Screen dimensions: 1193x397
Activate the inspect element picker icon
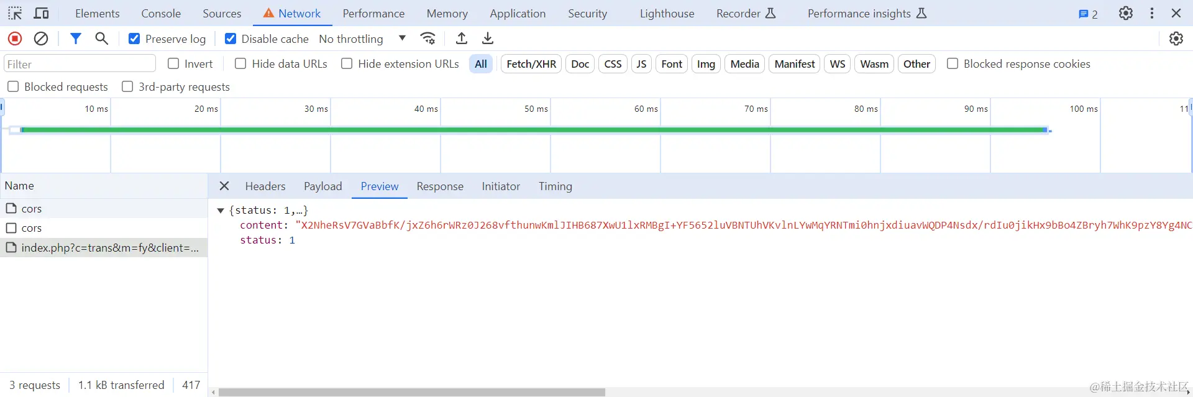point(15,13)
